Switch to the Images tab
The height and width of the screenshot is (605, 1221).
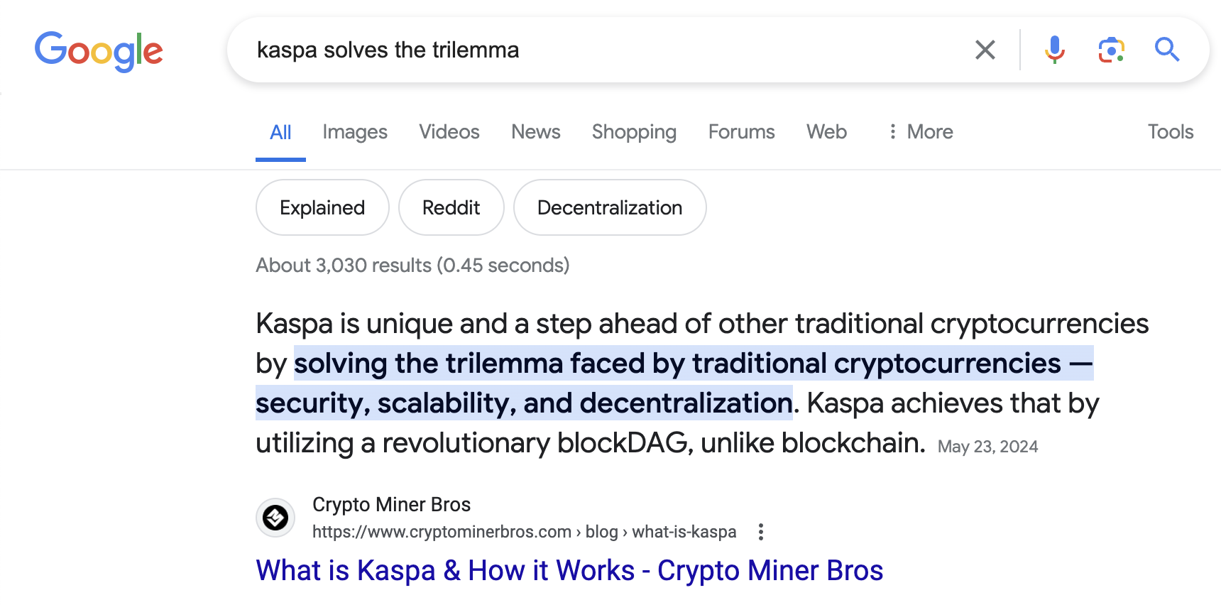(354, 132)
